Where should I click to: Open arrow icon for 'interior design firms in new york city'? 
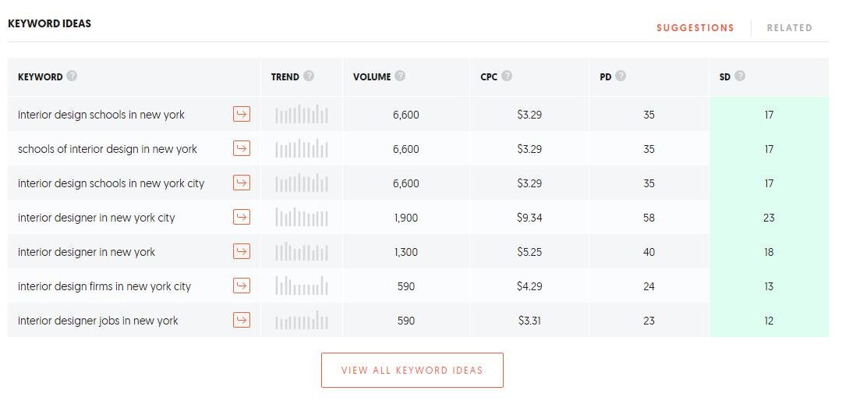[242, 286]
